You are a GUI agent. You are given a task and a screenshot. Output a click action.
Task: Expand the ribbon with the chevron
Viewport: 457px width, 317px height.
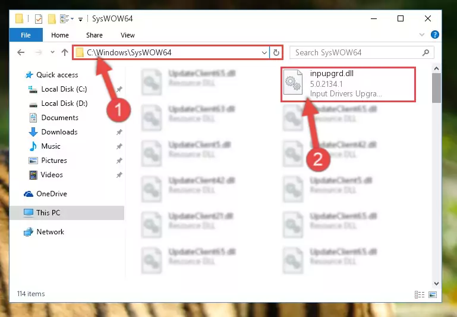point(422,34)
